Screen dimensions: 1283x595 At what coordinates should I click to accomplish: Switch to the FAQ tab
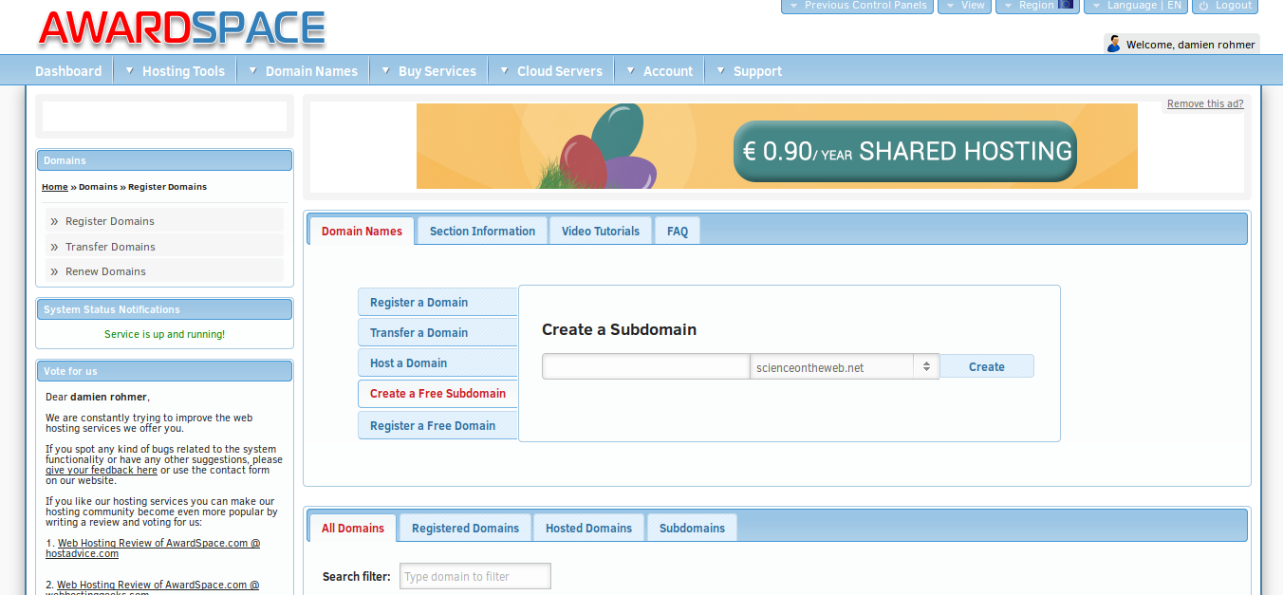678,231
